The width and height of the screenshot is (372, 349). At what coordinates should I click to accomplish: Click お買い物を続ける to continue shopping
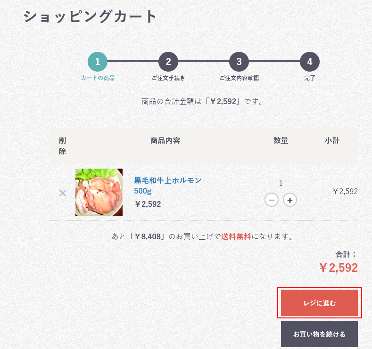319,334
